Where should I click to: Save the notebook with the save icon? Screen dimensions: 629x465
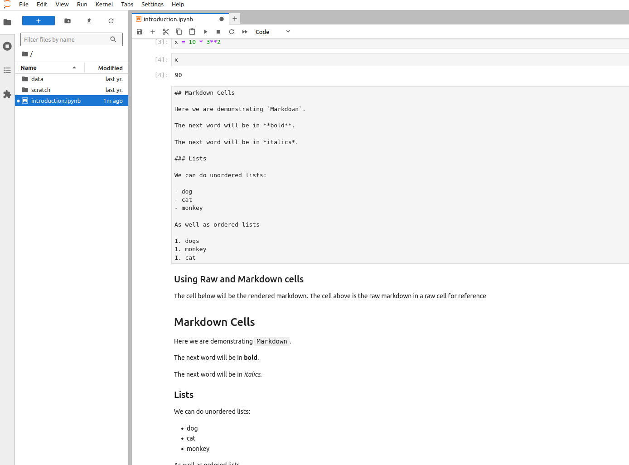point(140,32)
